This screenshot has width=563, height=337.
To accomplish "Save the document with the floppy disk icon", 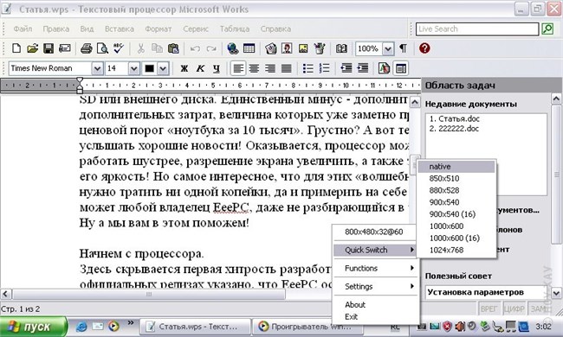I will pos(49,48).
